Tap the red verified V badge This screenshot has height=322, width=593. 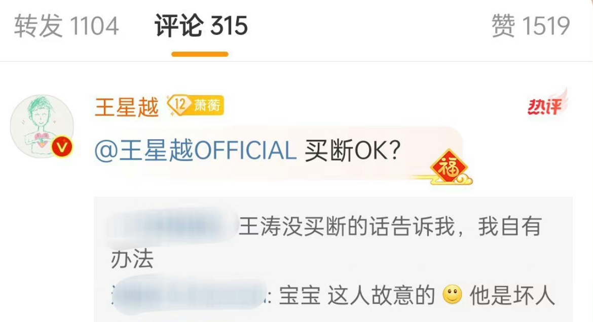click(x=62, y=147)
